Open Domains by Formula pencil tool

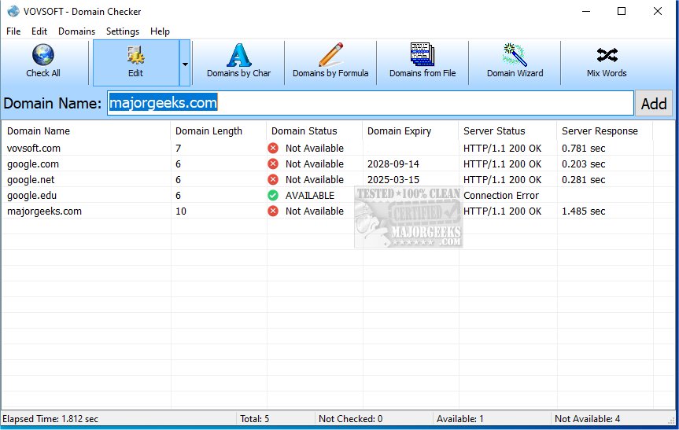click(330, 56)
